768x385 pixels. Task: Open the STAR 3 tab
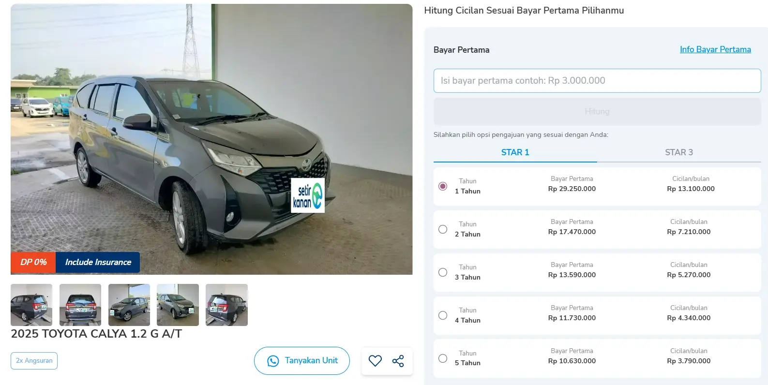[678, 152]
